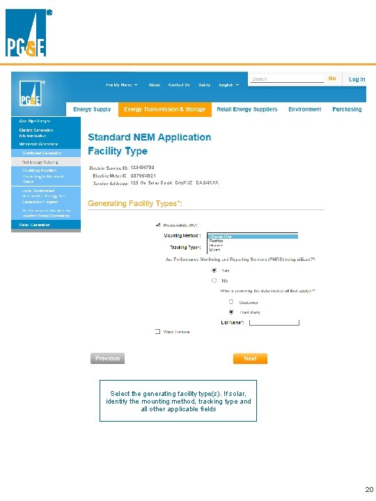Viewport: 376px width, 501px height.
Task: Open the Retail Energy Suppliers tab
Action: click(x=246, y=109)
